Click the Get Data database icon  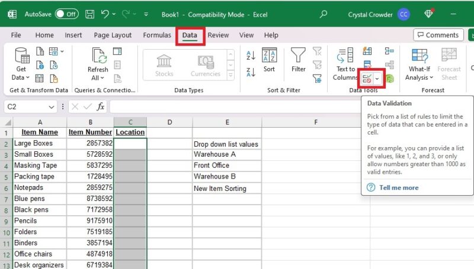[x=22, y=56]
